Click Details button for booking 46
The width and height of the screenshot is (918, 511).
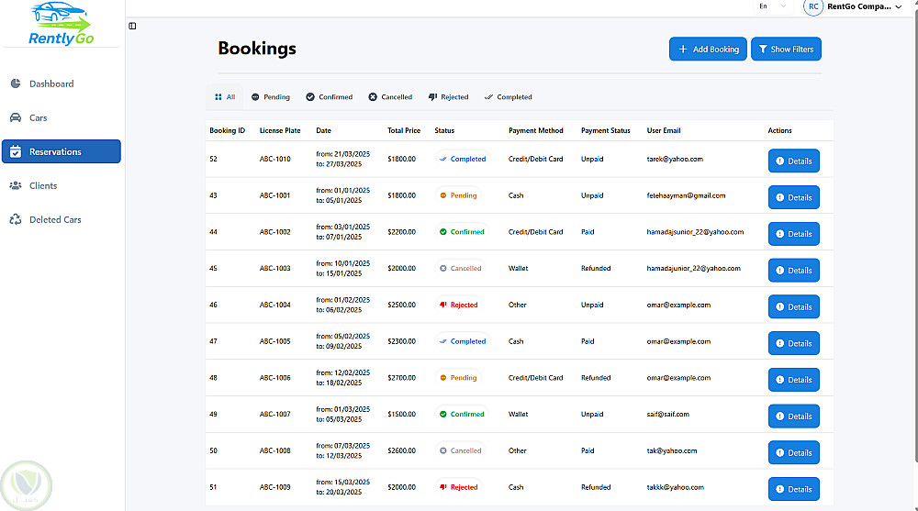793,306
